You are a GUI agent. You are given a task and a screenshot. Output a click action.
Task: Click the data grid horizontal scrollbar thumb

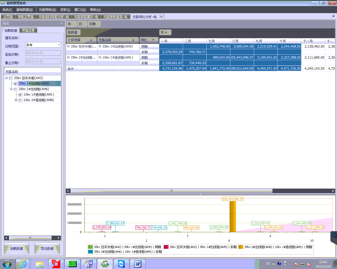(x=171, y=191)
